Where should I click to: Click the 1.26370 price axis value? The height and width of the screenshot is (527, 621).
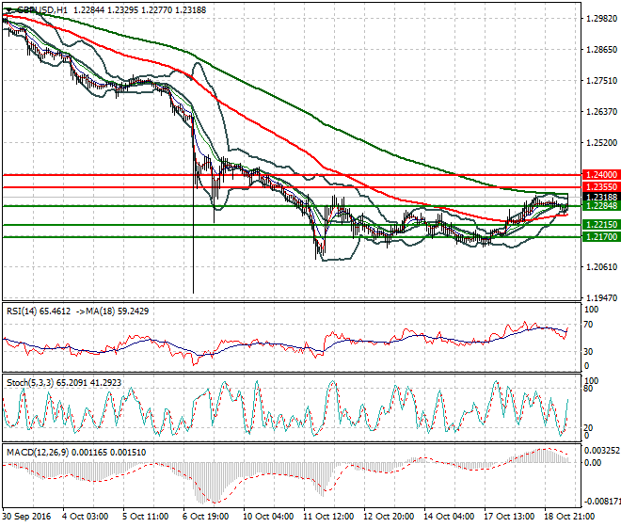coord(601,111)
